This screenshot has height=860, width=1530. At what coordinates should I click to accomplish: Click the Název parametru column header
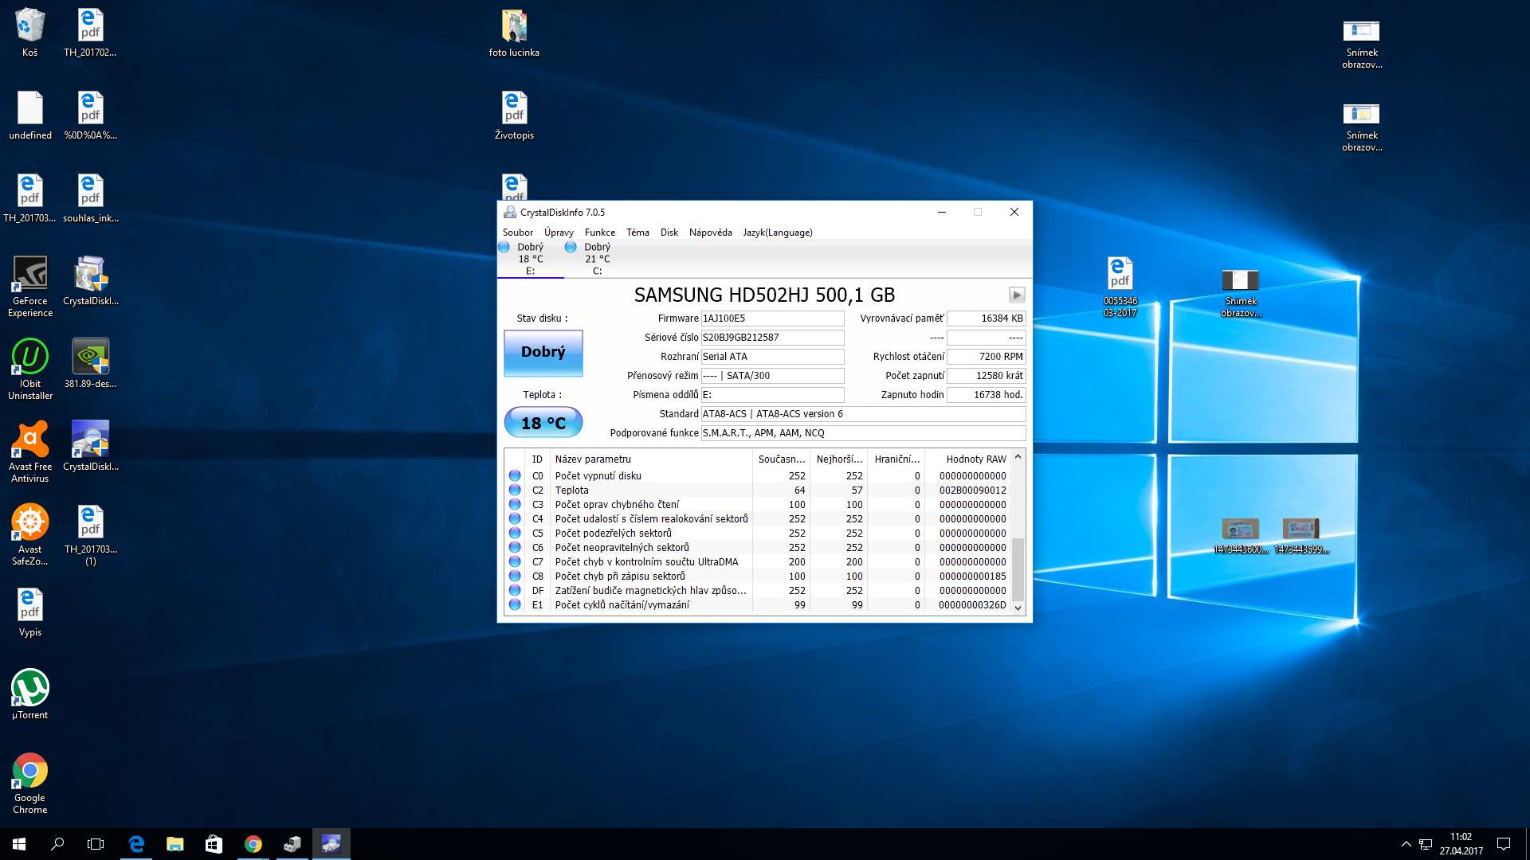[651, 459]
